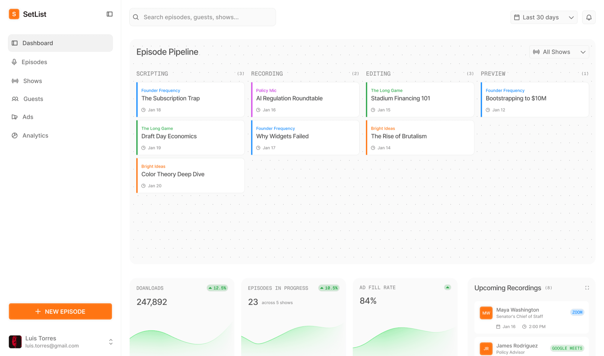This screenshot has width=604, height=356.
Task: Go to Dashboard in sidebar
Action: pos(60,43)
